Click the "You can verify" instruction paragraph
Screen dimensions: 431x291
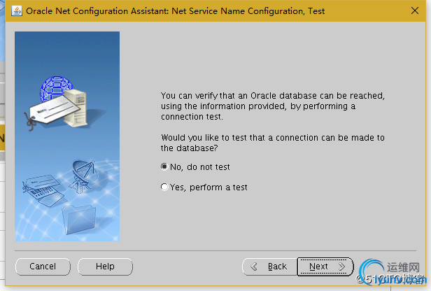click(x=273, y=106)
